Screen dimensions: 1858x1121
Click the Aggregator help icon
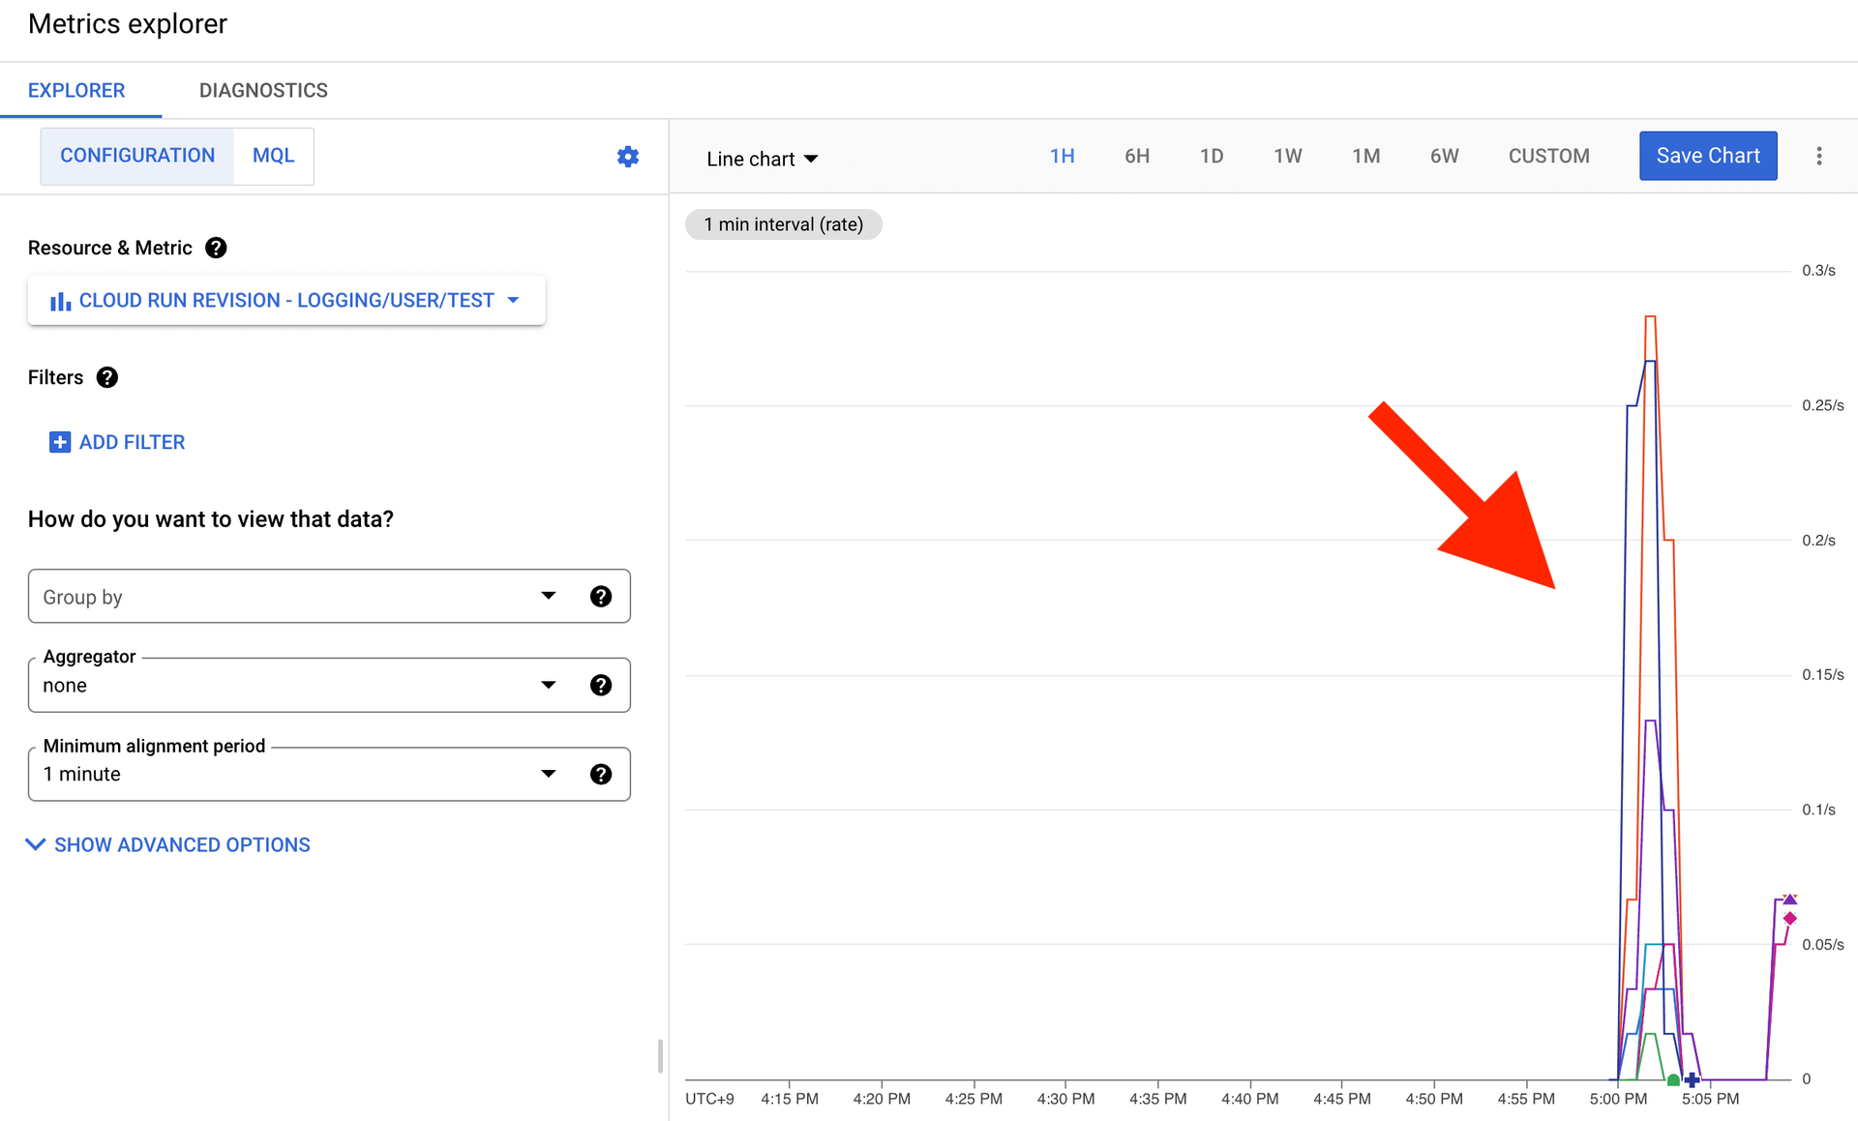click(x=600, y=686)
